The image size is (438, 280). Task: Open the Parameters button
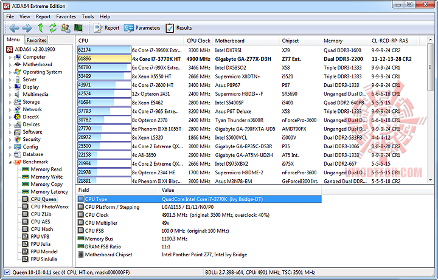point(142,28)
